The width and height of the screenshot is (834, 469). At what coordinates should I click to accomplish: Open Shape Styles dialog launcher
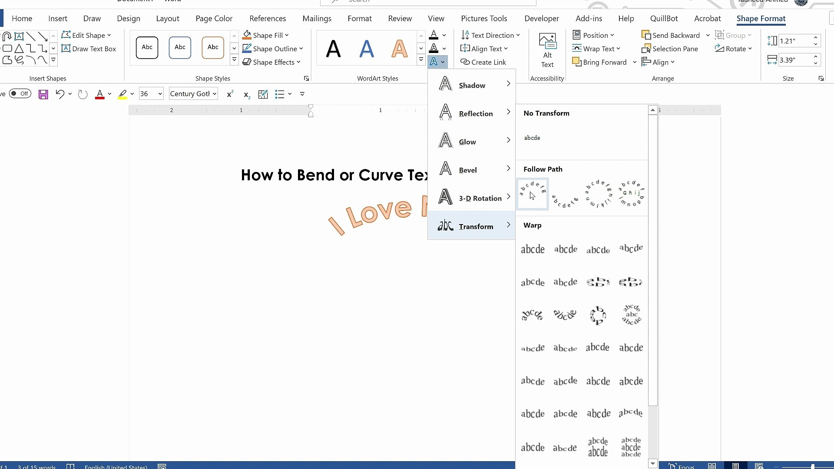coord(306,78)
